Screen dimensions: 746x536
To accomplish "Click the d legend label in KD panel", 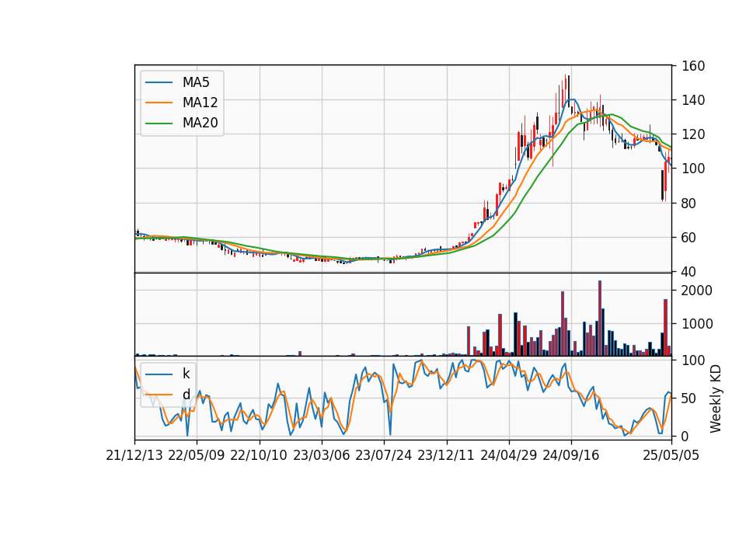I will [x=186, y=395].
